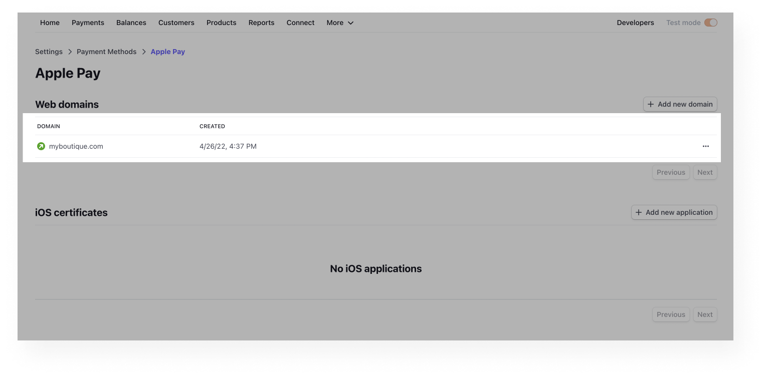Screen dimensions: 766x378
Task: Click the green verified domain icon beside myboutique.com
Action: coord(41,146)
